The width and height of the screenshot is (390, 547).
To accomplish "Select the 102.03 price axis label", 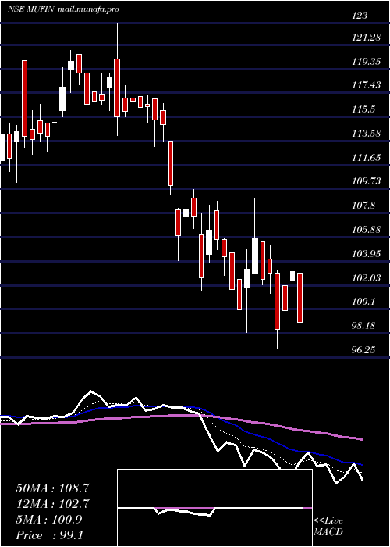I will point(367,278).
